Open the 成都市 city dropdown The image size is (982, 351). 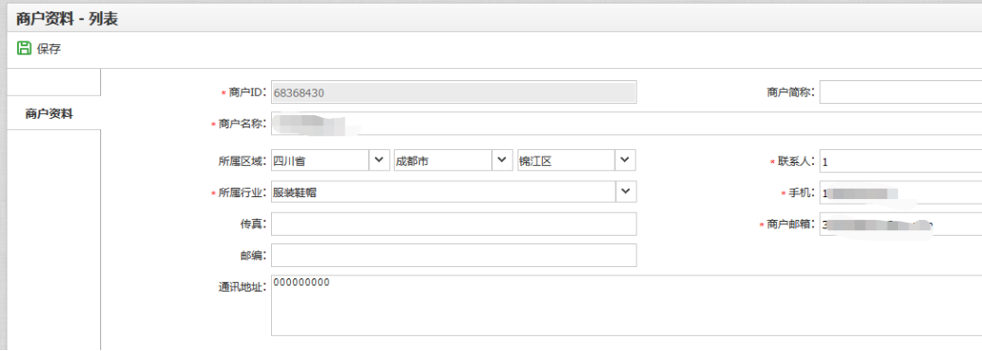pyautogui.click(x=452, y=160)
